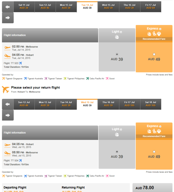Open Light fare info icon for departure
The width and height of the screenshot is (174, 192).
(121, 32)
